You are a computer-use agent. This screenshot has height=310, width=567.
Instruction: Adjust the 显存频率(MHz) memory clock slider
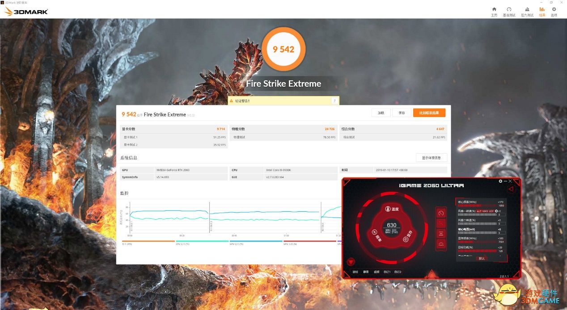coord(477,242)
